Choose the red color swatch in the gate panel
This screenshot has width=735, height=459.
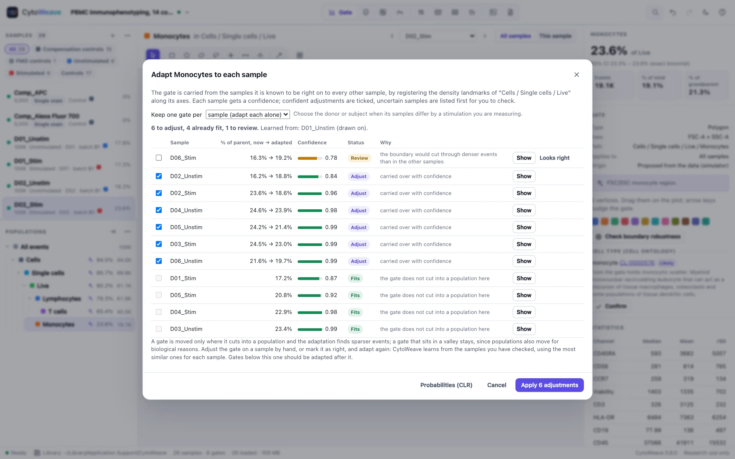[625, 221]
